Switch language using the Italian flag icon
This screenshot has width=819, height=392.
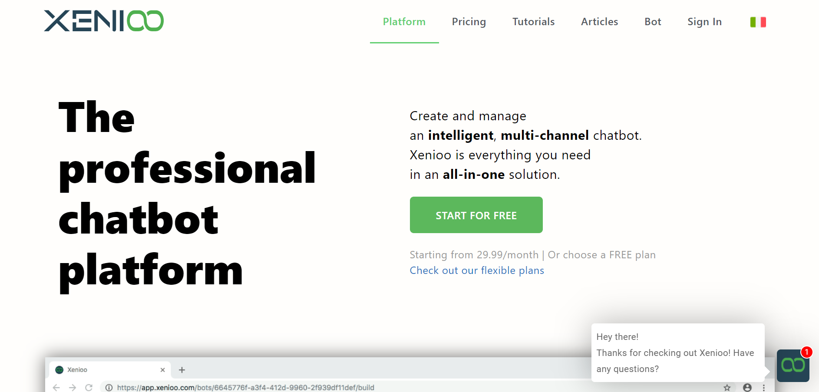point(758,22)
